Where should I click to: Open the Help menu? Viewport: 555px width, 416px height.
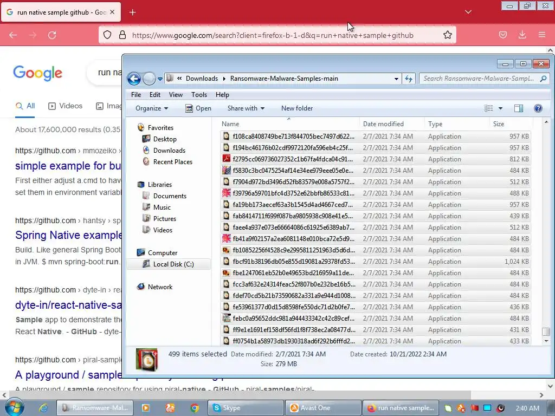pos(222,94)
